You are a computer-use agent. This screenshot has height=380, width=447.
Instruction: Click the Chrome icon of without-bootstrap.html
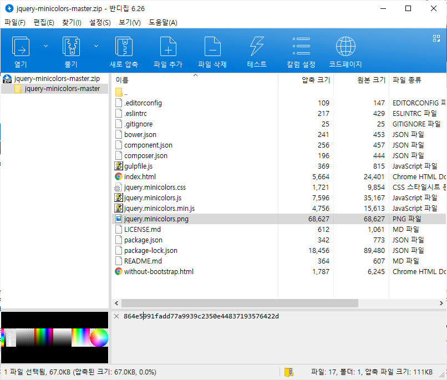coord(119,271)
